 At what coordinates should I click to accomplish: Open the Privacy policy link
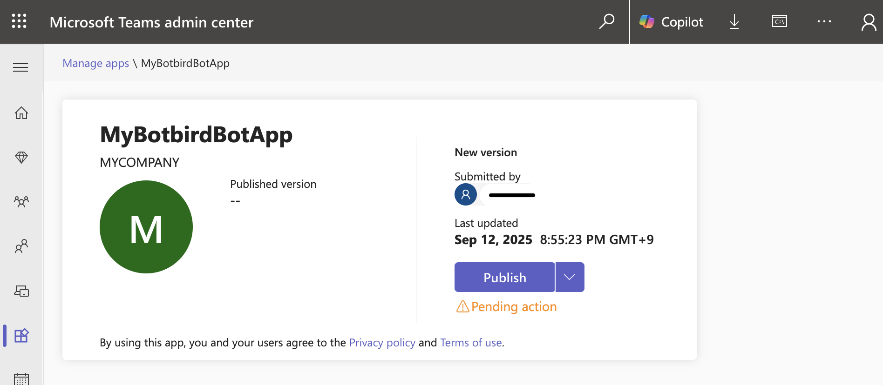(382, 343)
